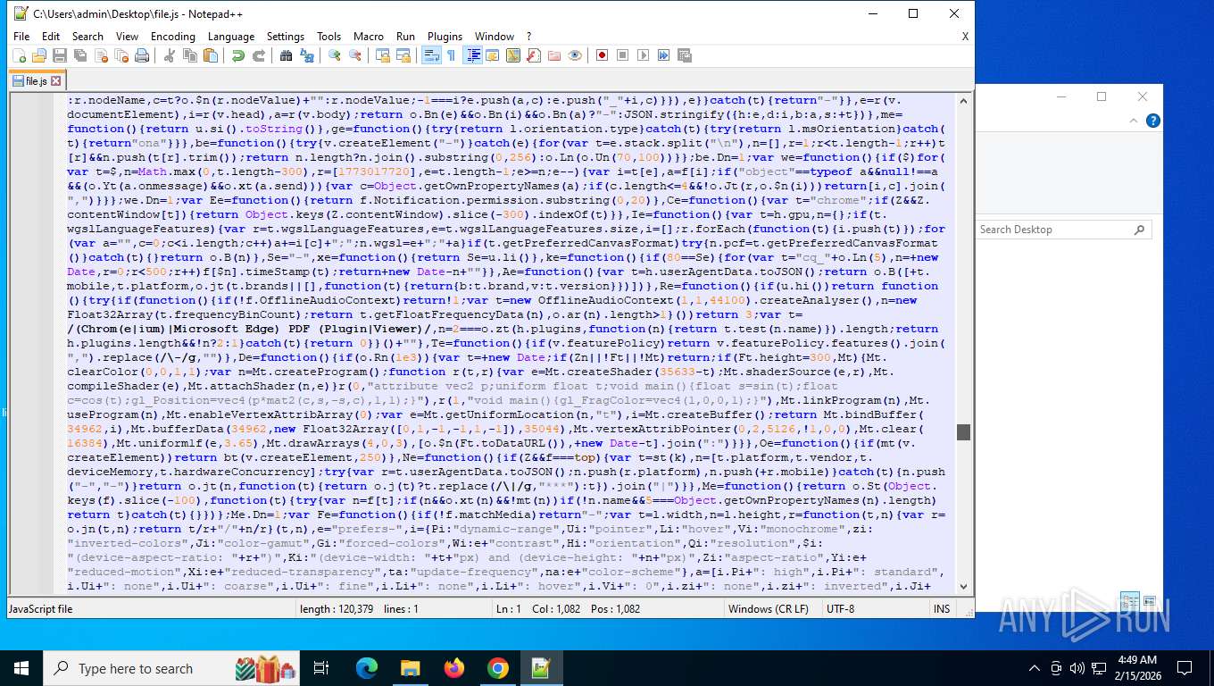Click the search magnifier in Explorer window

[1140, 230]
